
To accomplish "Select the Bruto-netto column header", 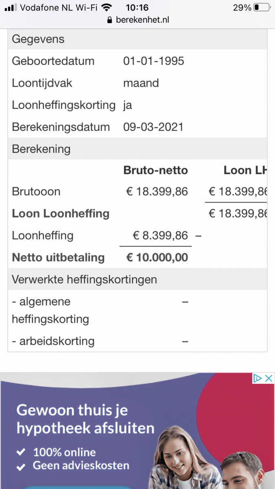I will click(156, 170).
